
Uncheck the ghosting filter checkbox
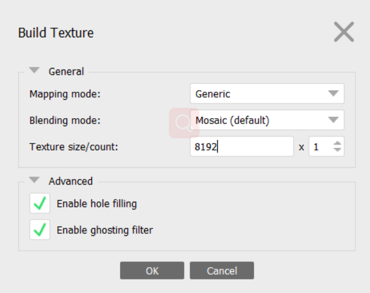pos(40,230)
